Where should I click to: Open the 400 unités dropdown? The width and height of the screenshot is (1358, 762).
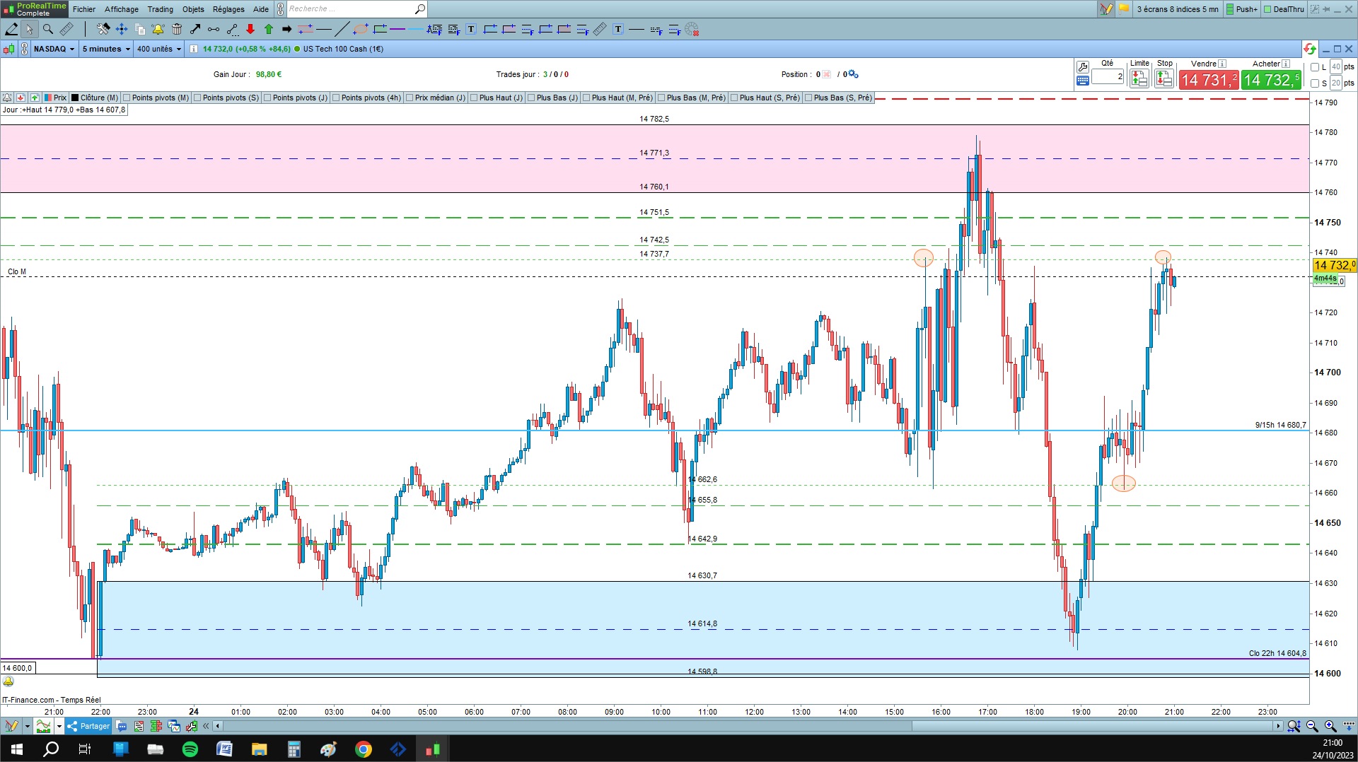159,49
